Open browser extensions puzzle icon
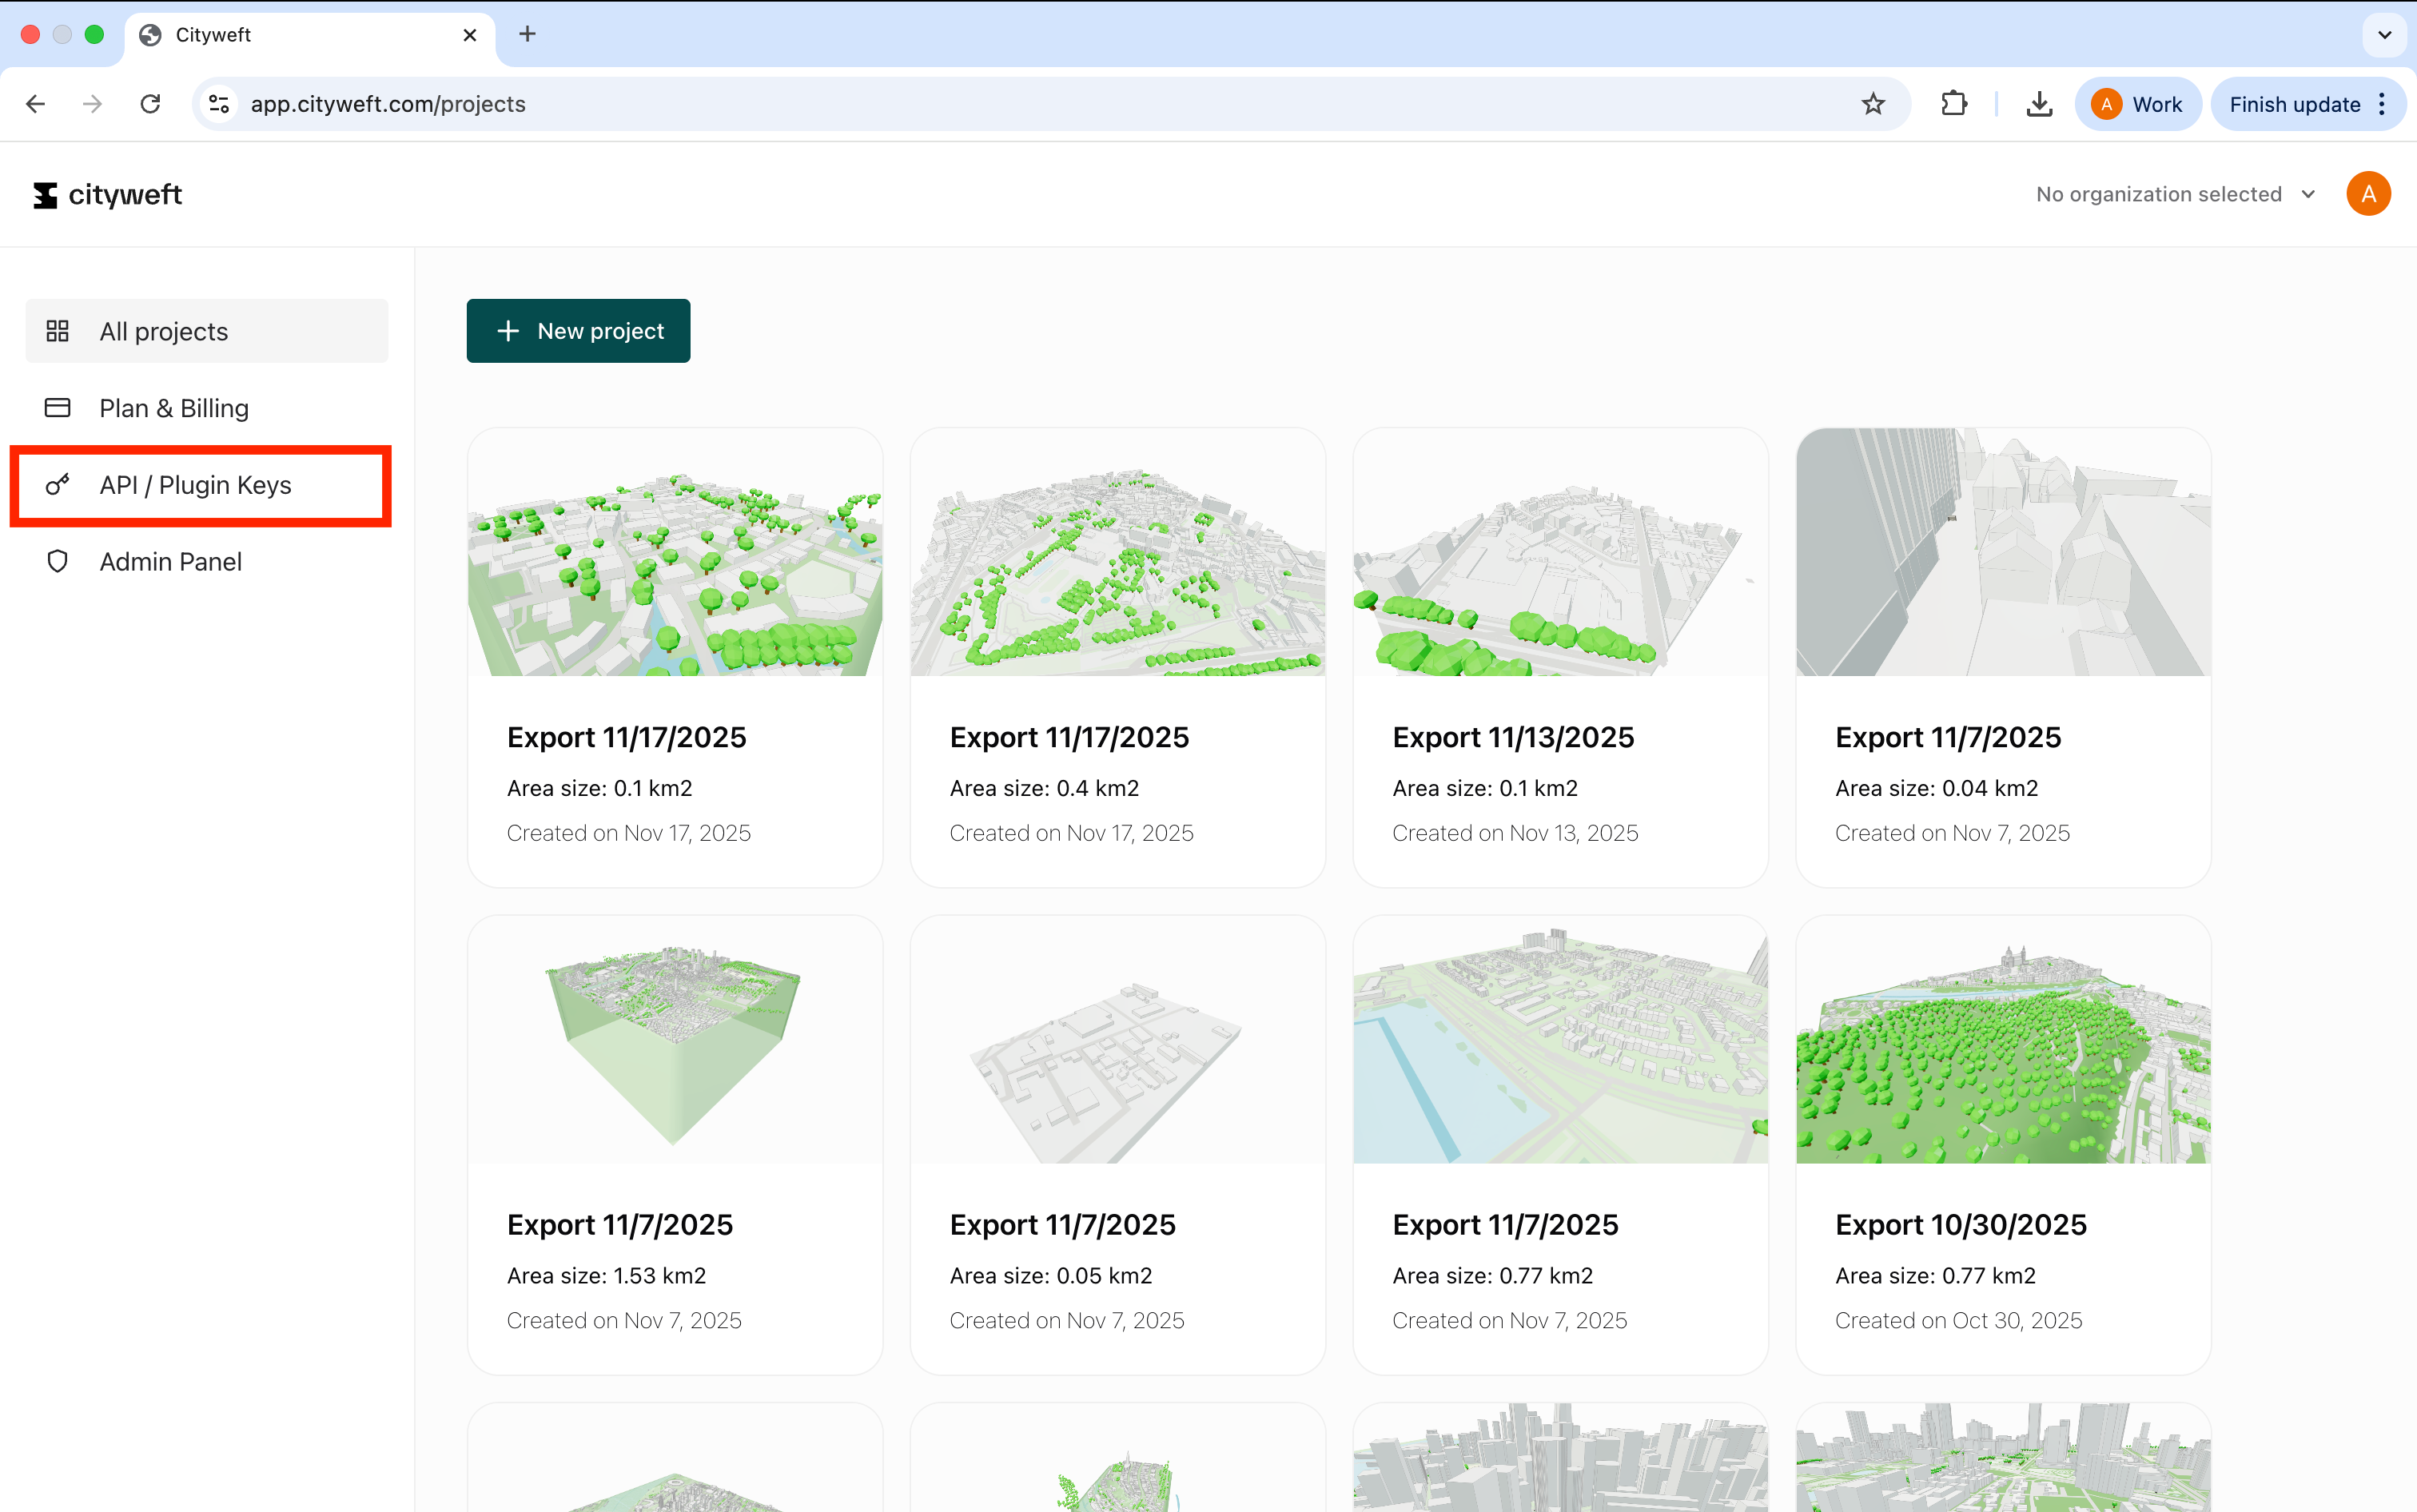 point(1953,104)
